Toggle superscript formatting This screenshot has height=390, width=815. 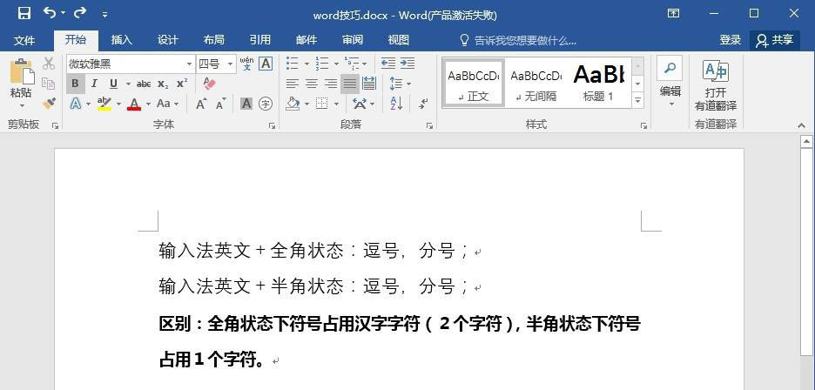tap(181, 84)
